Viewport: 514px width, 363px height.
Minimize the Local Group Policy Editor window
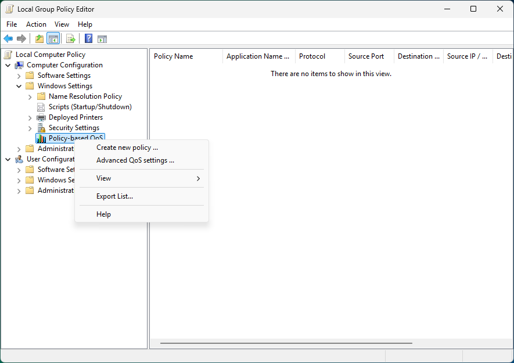447,9
